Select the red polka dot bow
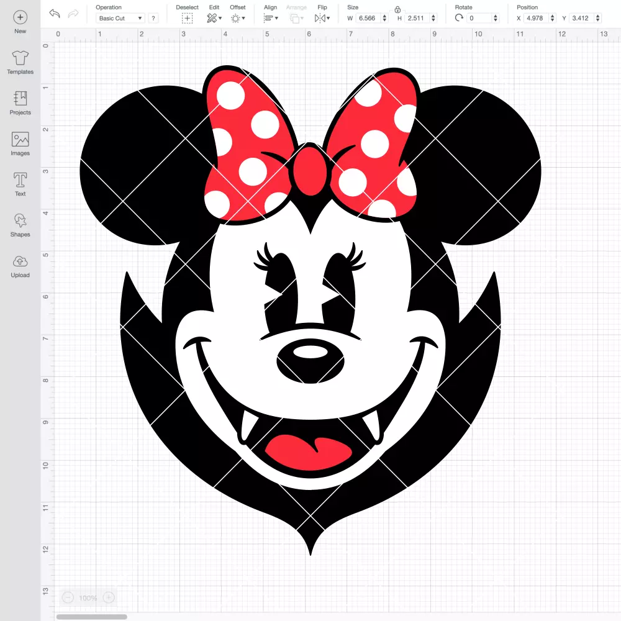Screen dimensions: 621x621 (310, 145)
